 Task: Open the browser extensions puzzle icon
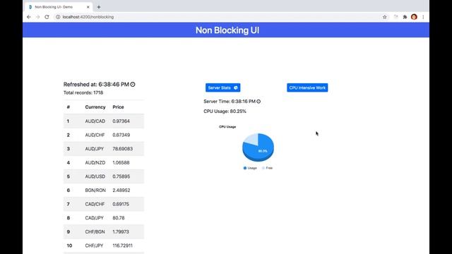point(405,17)
